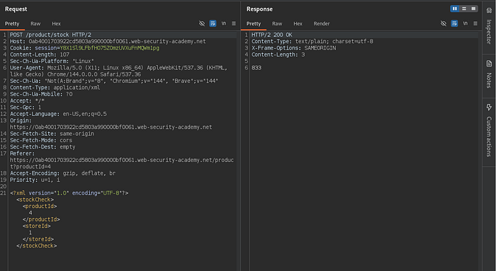Image resolution: width=496 pixels, height=271 pixels.
Task: Click the Inspector vertical label
Action: pos(489,32)
